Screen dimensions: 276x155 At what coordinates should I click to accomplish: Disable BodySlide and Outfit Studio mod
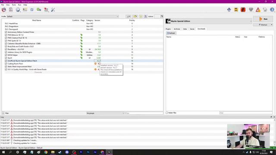6,46
